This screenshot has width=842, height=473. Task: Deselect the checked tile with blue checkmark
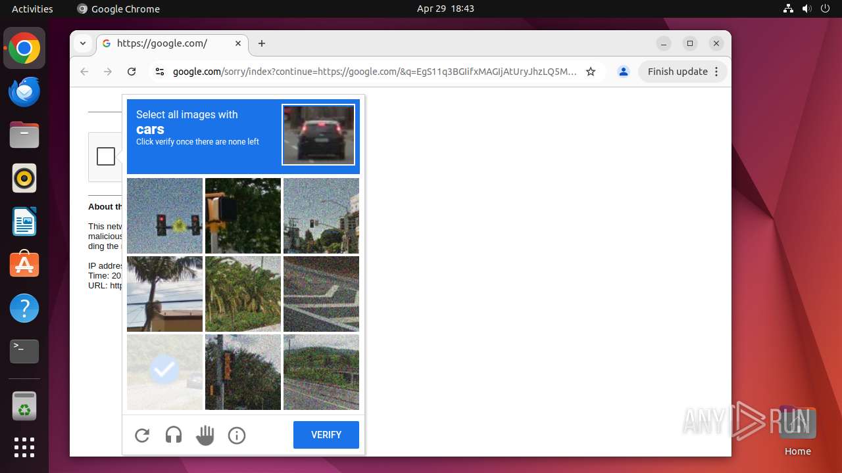coord(164,372)
